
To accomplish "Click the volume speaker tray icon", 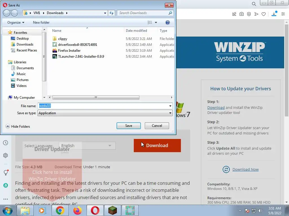I will tap(260, 211).
